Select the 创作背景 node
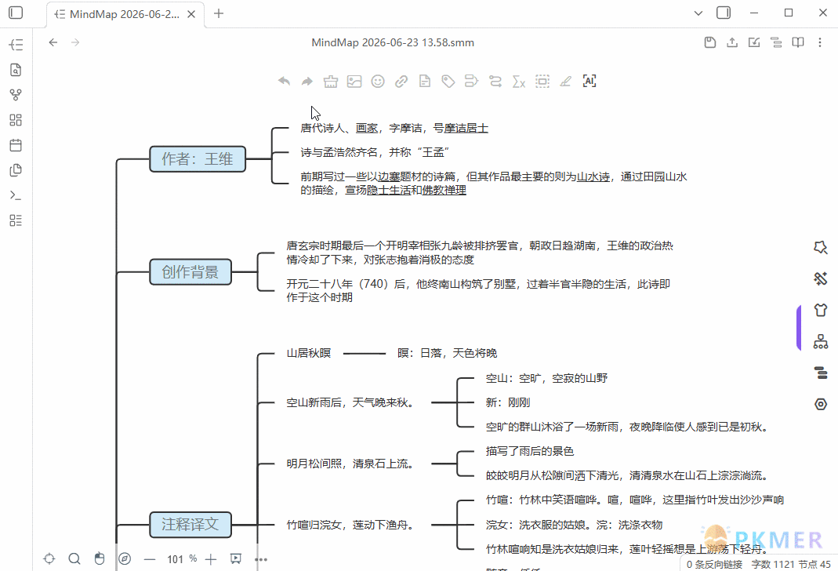 [x=190, y=272]
